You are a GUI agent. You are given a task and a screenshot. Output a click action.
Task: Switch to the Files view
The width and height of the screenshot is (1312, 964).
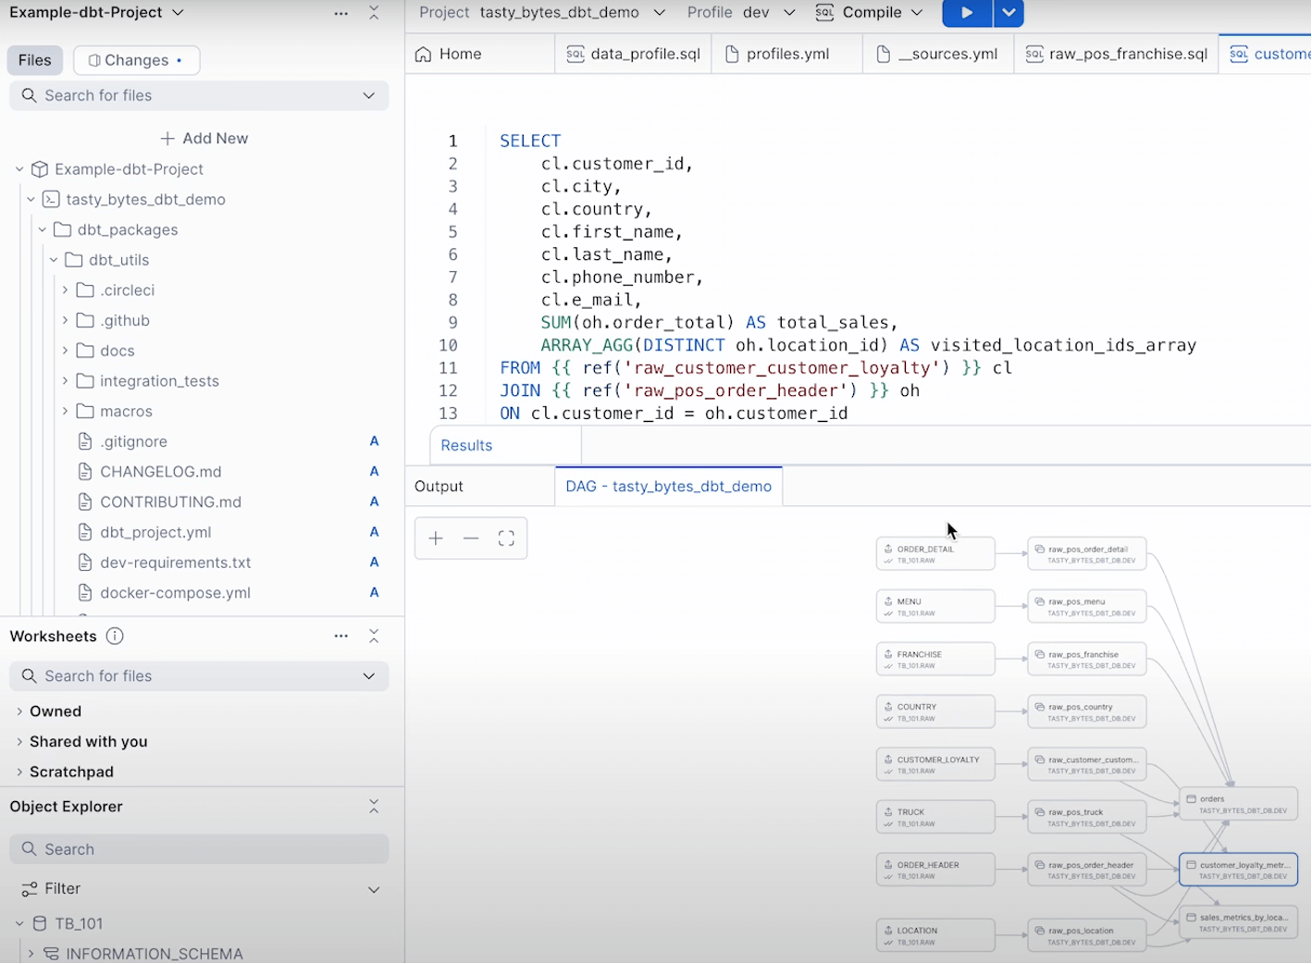click(35, 60)
